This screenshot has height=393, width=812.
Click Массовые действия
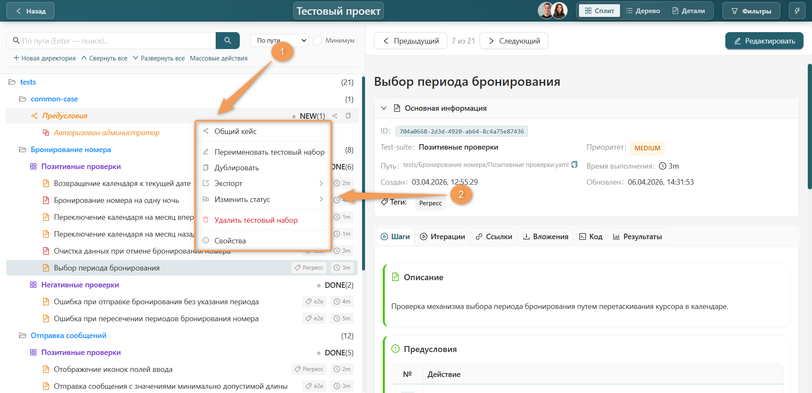pos(219,58)
